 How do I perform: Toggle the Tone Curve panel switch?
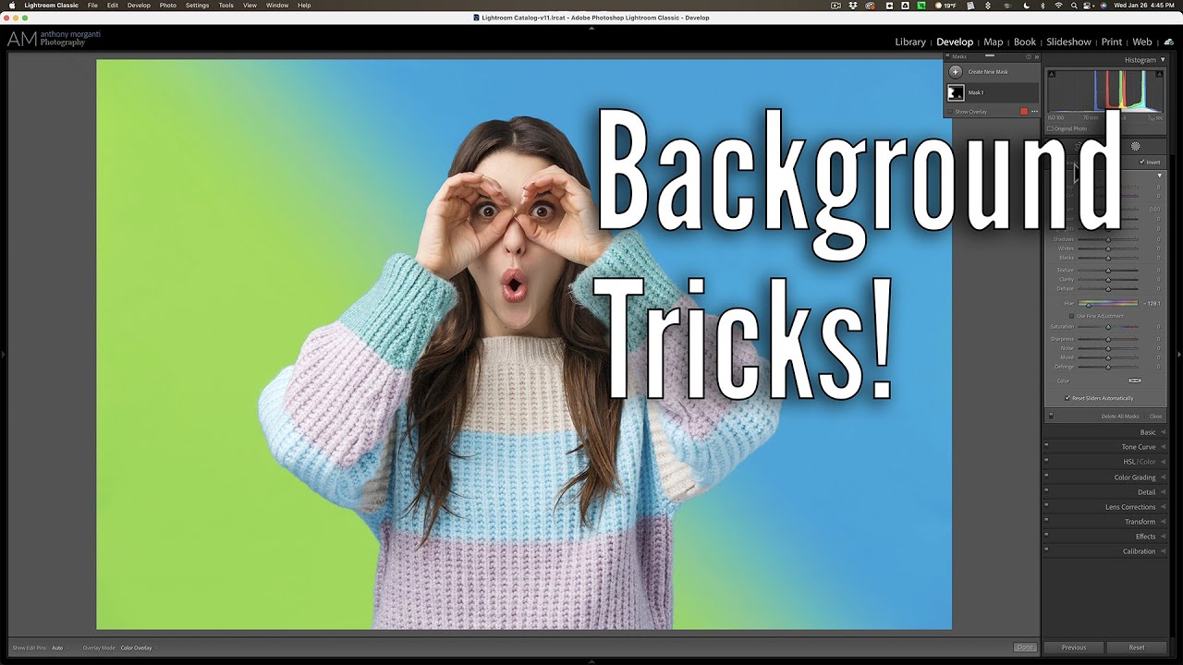(1046, 444)
